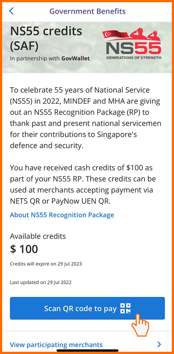The width and height of the screenshot is (174, 354).
Task: Click the Government Benefits header title
Action: pyautogui.click(x=88, y=11)
